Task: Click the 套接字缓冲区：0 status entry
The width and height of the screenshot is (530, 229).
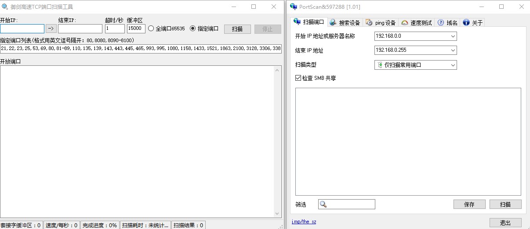Action: pos(21,225)
